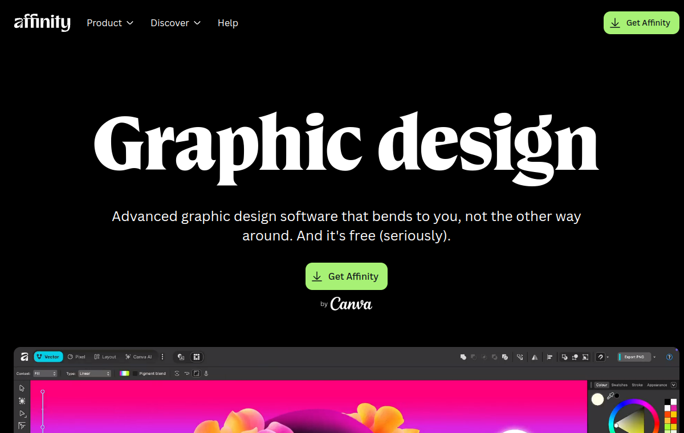Image resolution: width=684 pixels, height=433 pixels.
Task: Click the reverse gradient arrow icon
Action: click(x=186, y=373)
